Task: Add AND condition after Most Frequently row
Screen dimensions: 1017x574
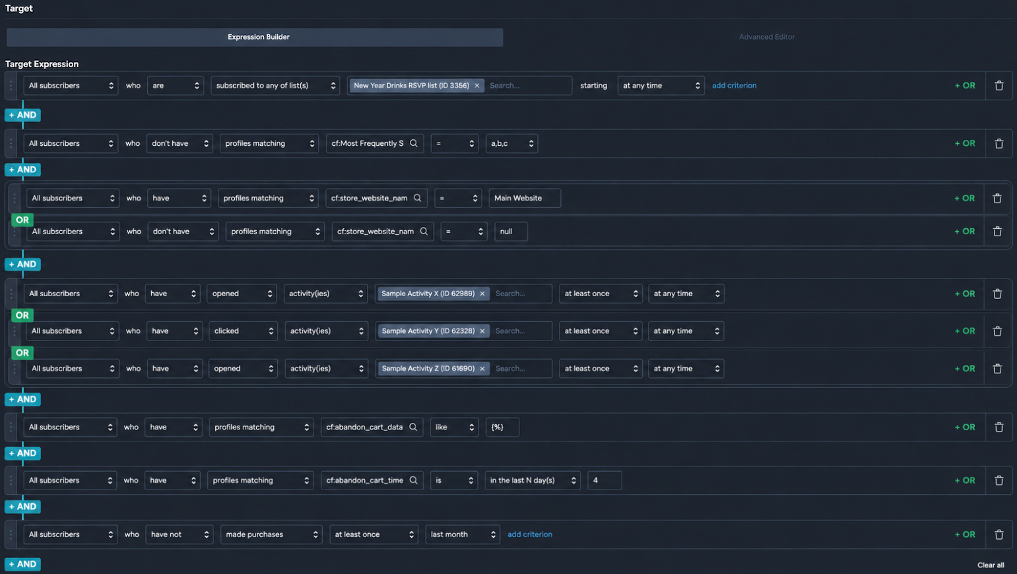Action: click(23, 170)
